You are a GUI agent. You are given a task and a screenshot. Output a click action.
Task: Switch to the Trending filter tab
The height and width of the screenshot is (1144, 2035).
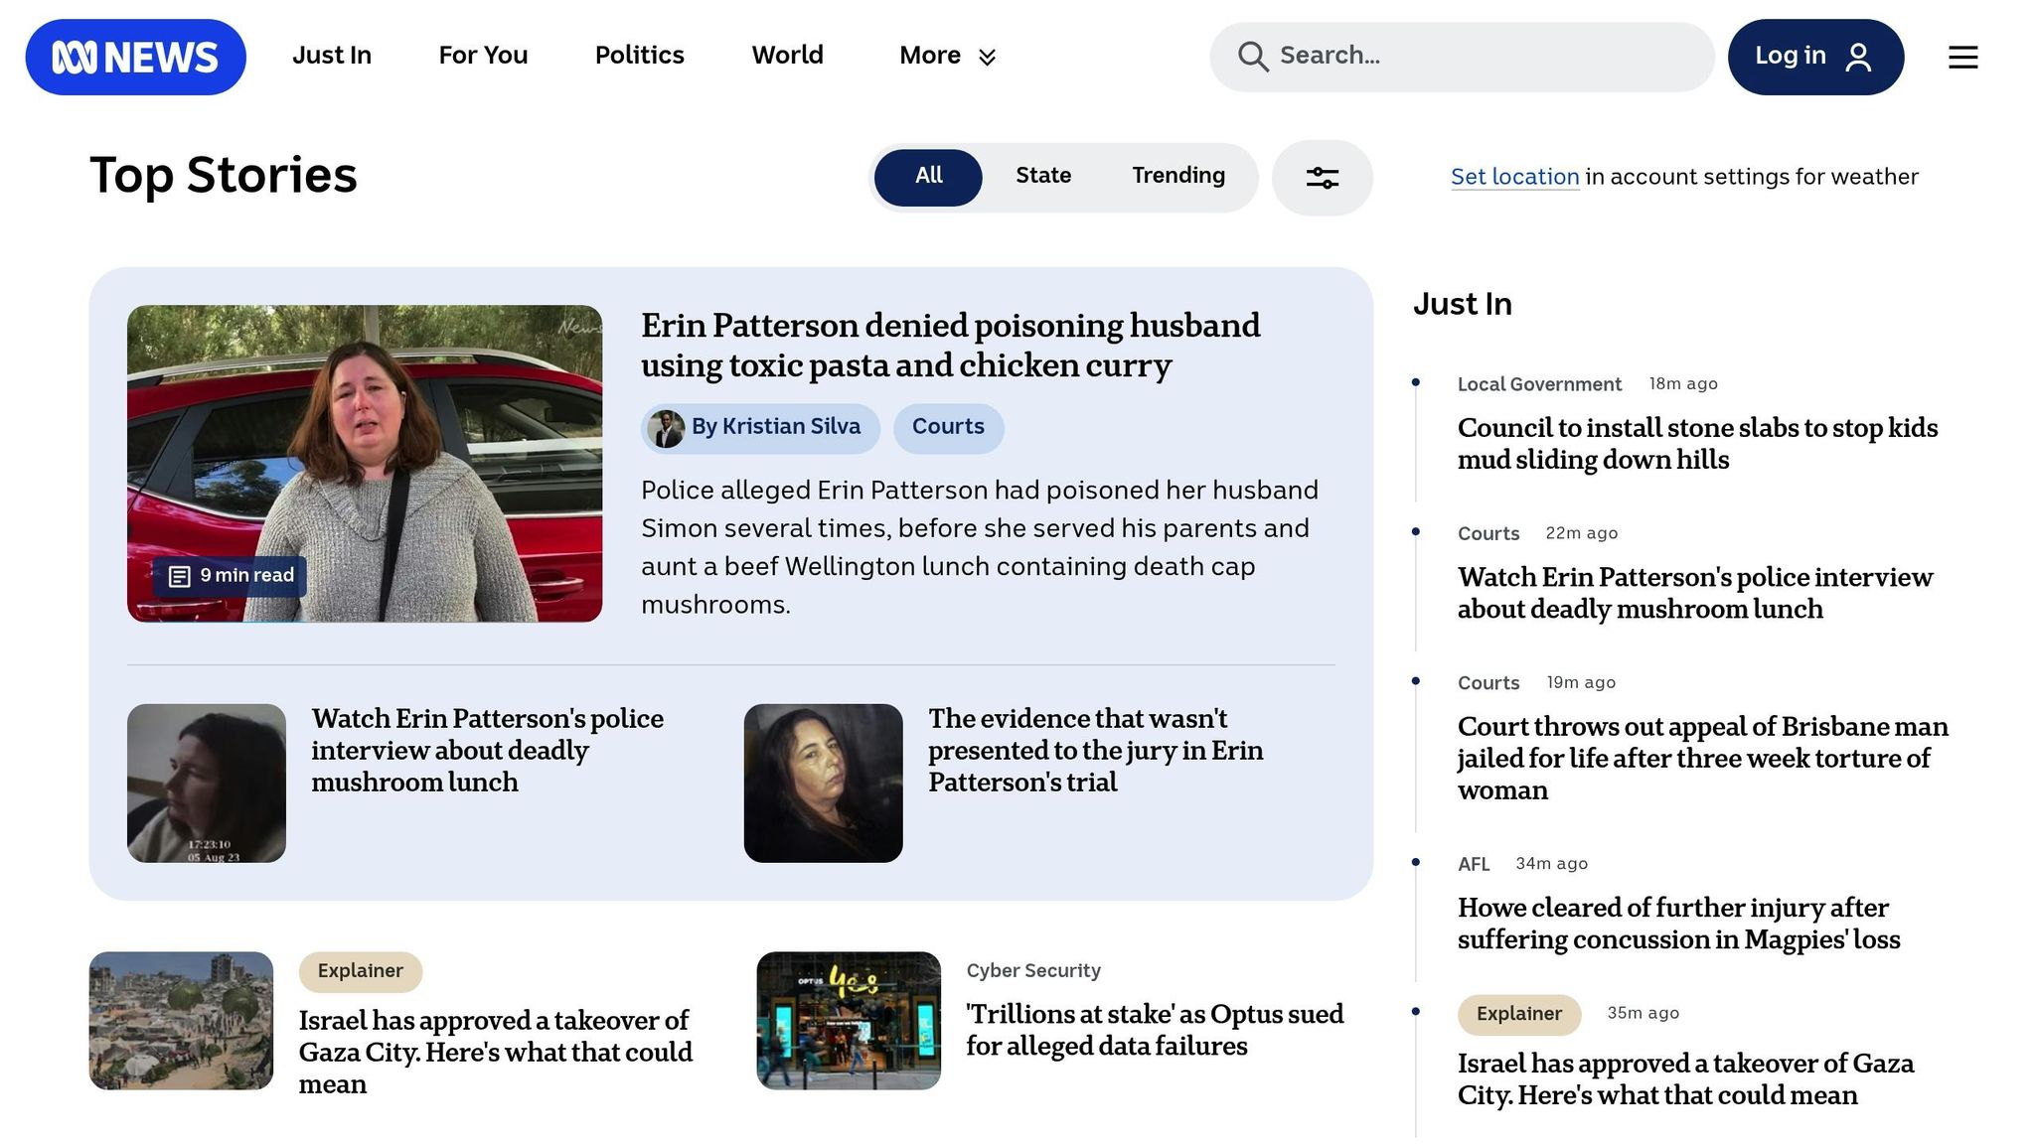[x=1178, y=176]
